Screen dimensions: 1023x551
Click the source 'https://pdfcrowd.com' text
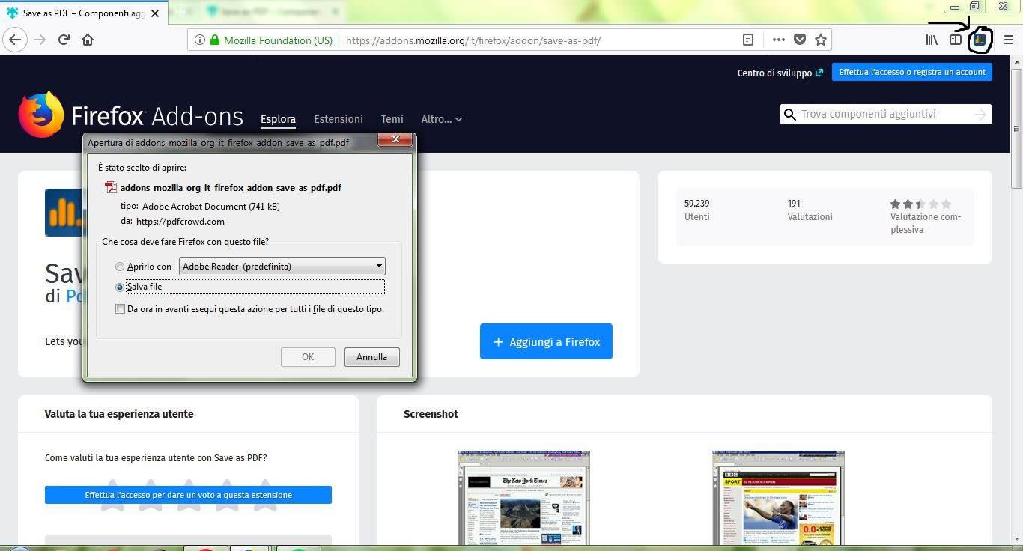click(x=180, y=222)
